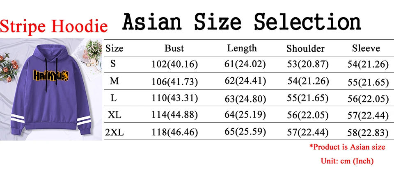Select the 2XL size row label

(x=115, y=132)
